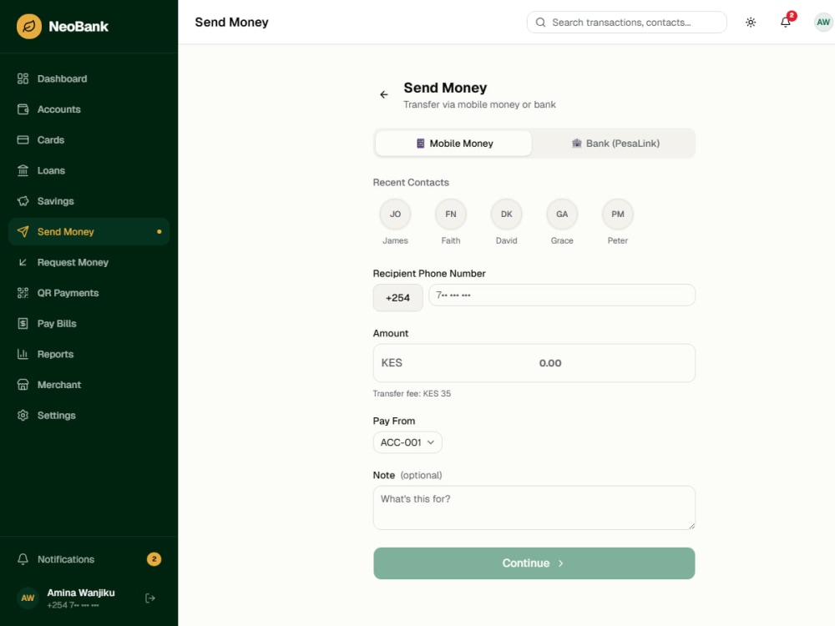Click the +254 country code box
Screen dimensions: 835x626
coord(397,298)
